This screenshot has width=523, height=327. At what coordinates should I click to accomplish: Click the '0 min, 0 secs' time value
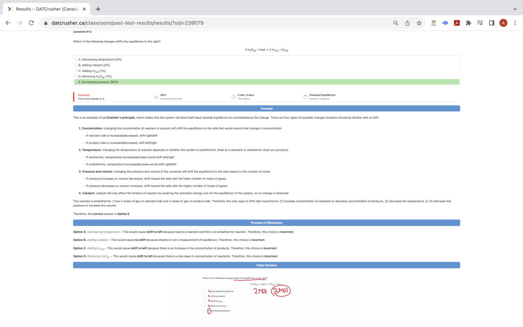246,95
